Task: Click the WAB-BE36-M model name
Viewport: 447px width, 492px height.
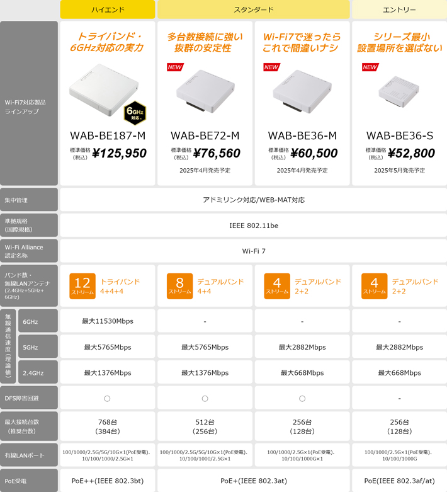Action: [x=302, y=135]
